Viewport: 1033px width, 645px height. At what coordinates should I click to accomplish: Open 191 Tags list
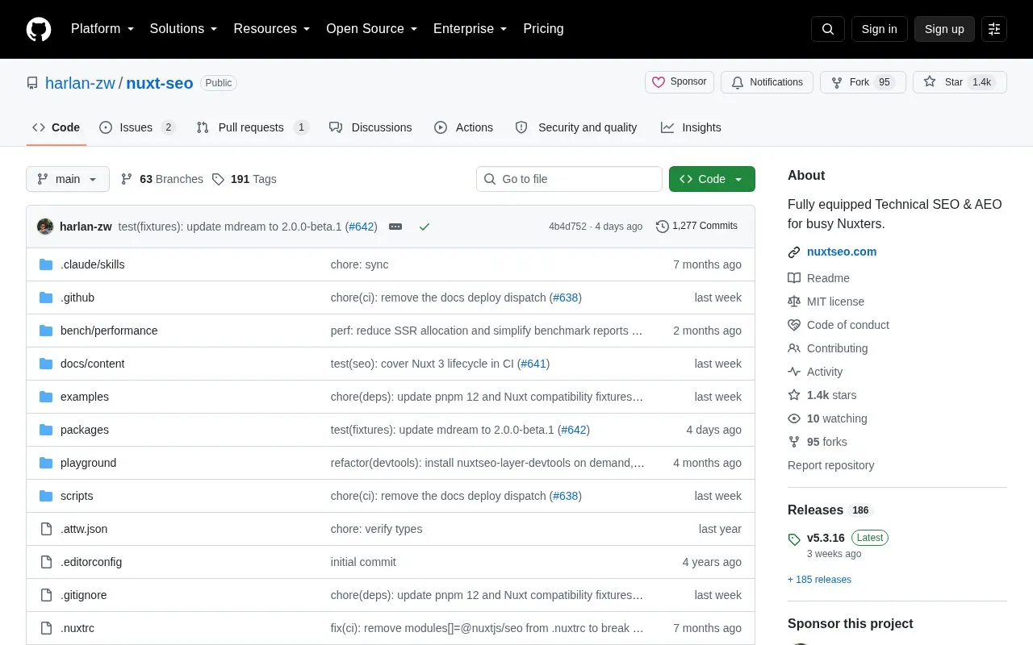244,179
